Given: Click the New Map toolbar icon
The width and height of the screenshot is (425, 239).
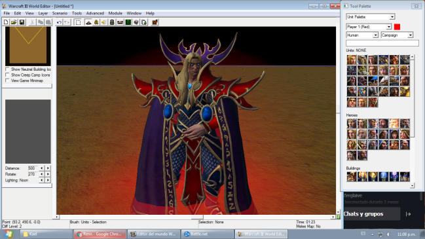Looking at the screenshot, I should [x=6, y=22].
